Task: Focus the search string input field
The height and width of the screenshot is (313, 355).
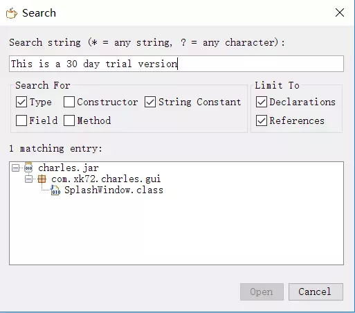Action: click(176, 64)
